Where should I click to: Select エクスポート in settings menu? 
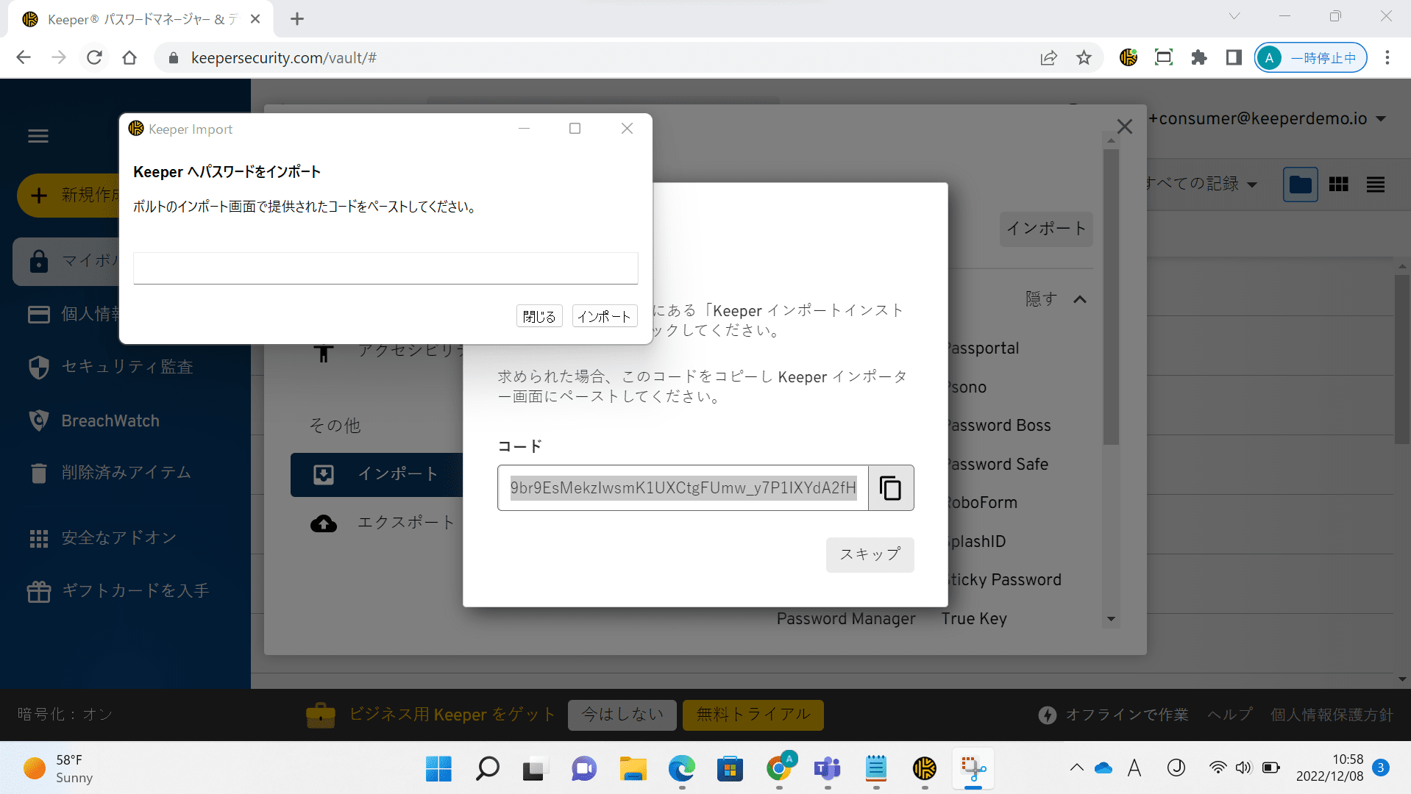pos(405,523)
